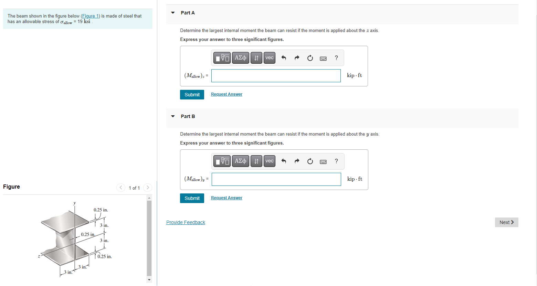Image resolution: width=537 pixels, height=286 pixels.
Task: Apply vec notation in Part B toolbar
Action: [270, 161]
